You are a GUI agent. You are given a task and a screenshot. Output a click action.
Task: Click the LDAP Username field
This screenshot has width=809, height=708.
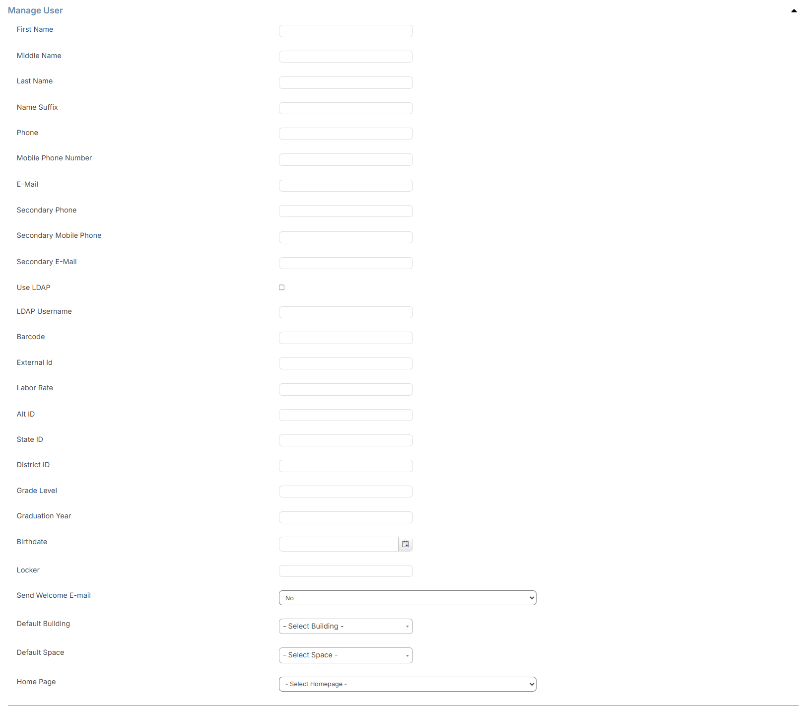[345, 312]
